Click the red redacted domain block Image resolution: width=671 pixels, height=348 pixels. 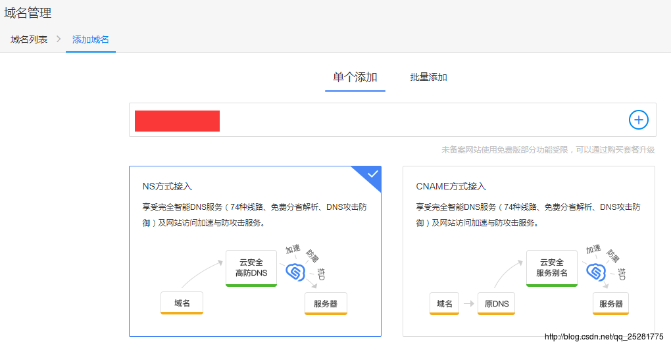(177, 121)
